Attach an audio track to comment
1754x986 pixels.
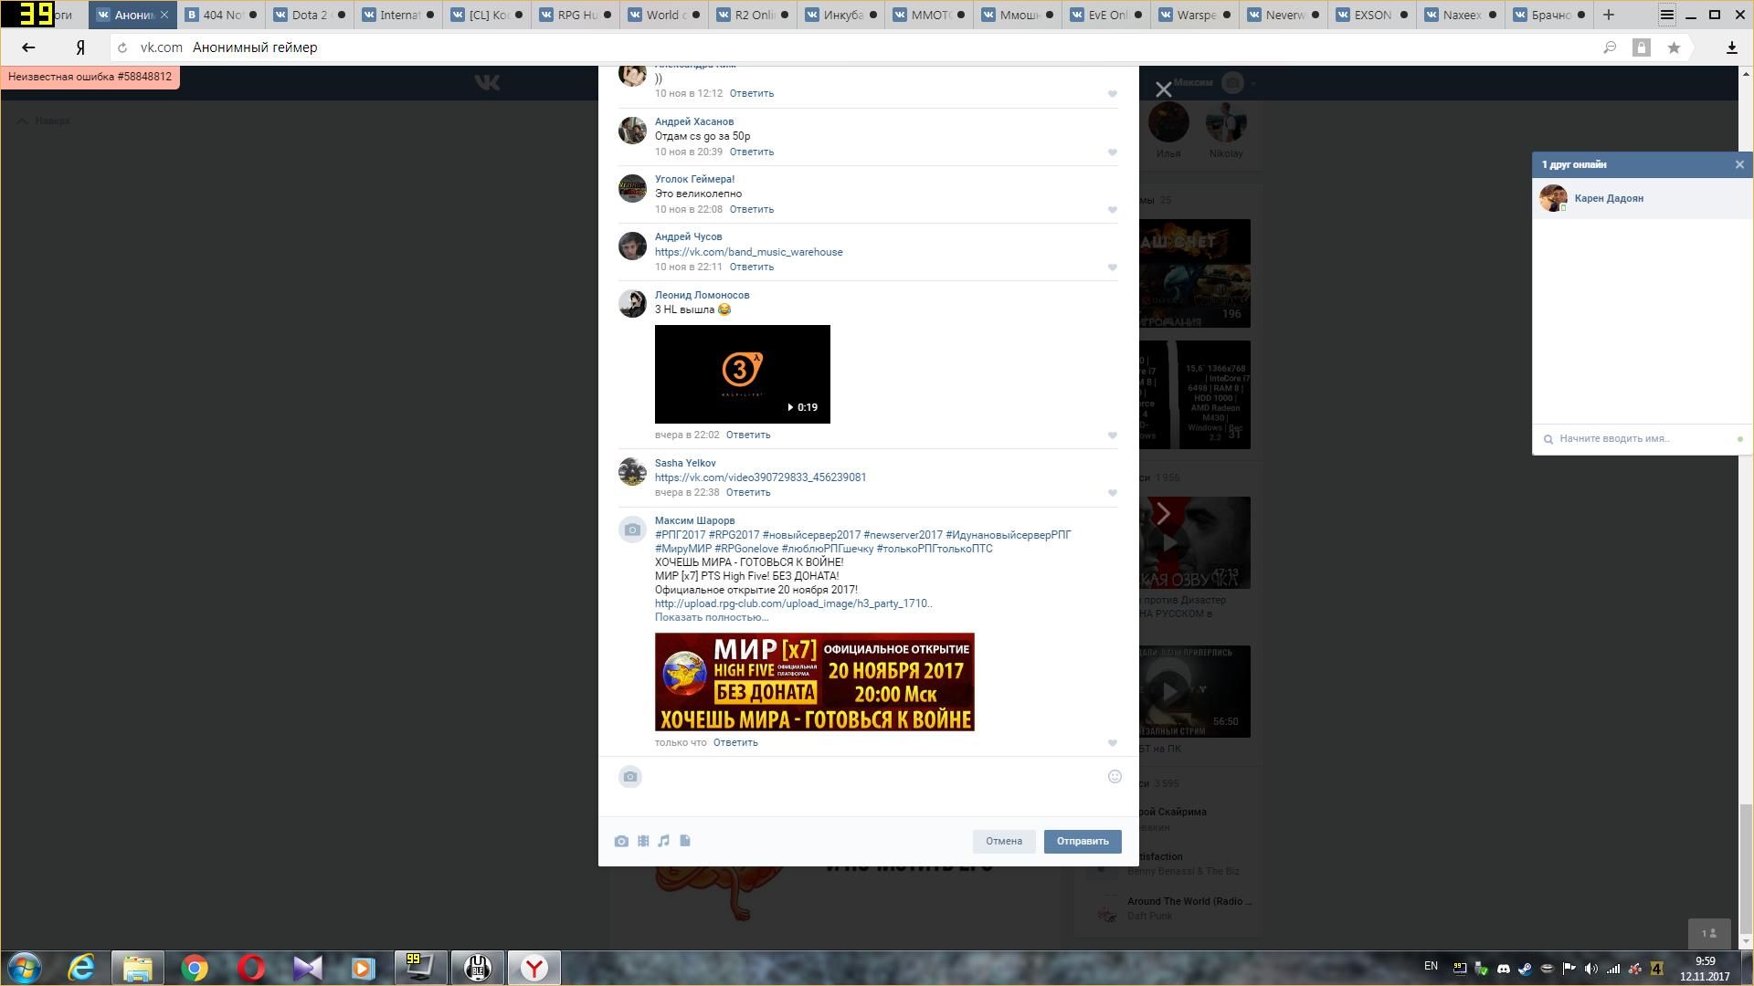coord(664,841)
